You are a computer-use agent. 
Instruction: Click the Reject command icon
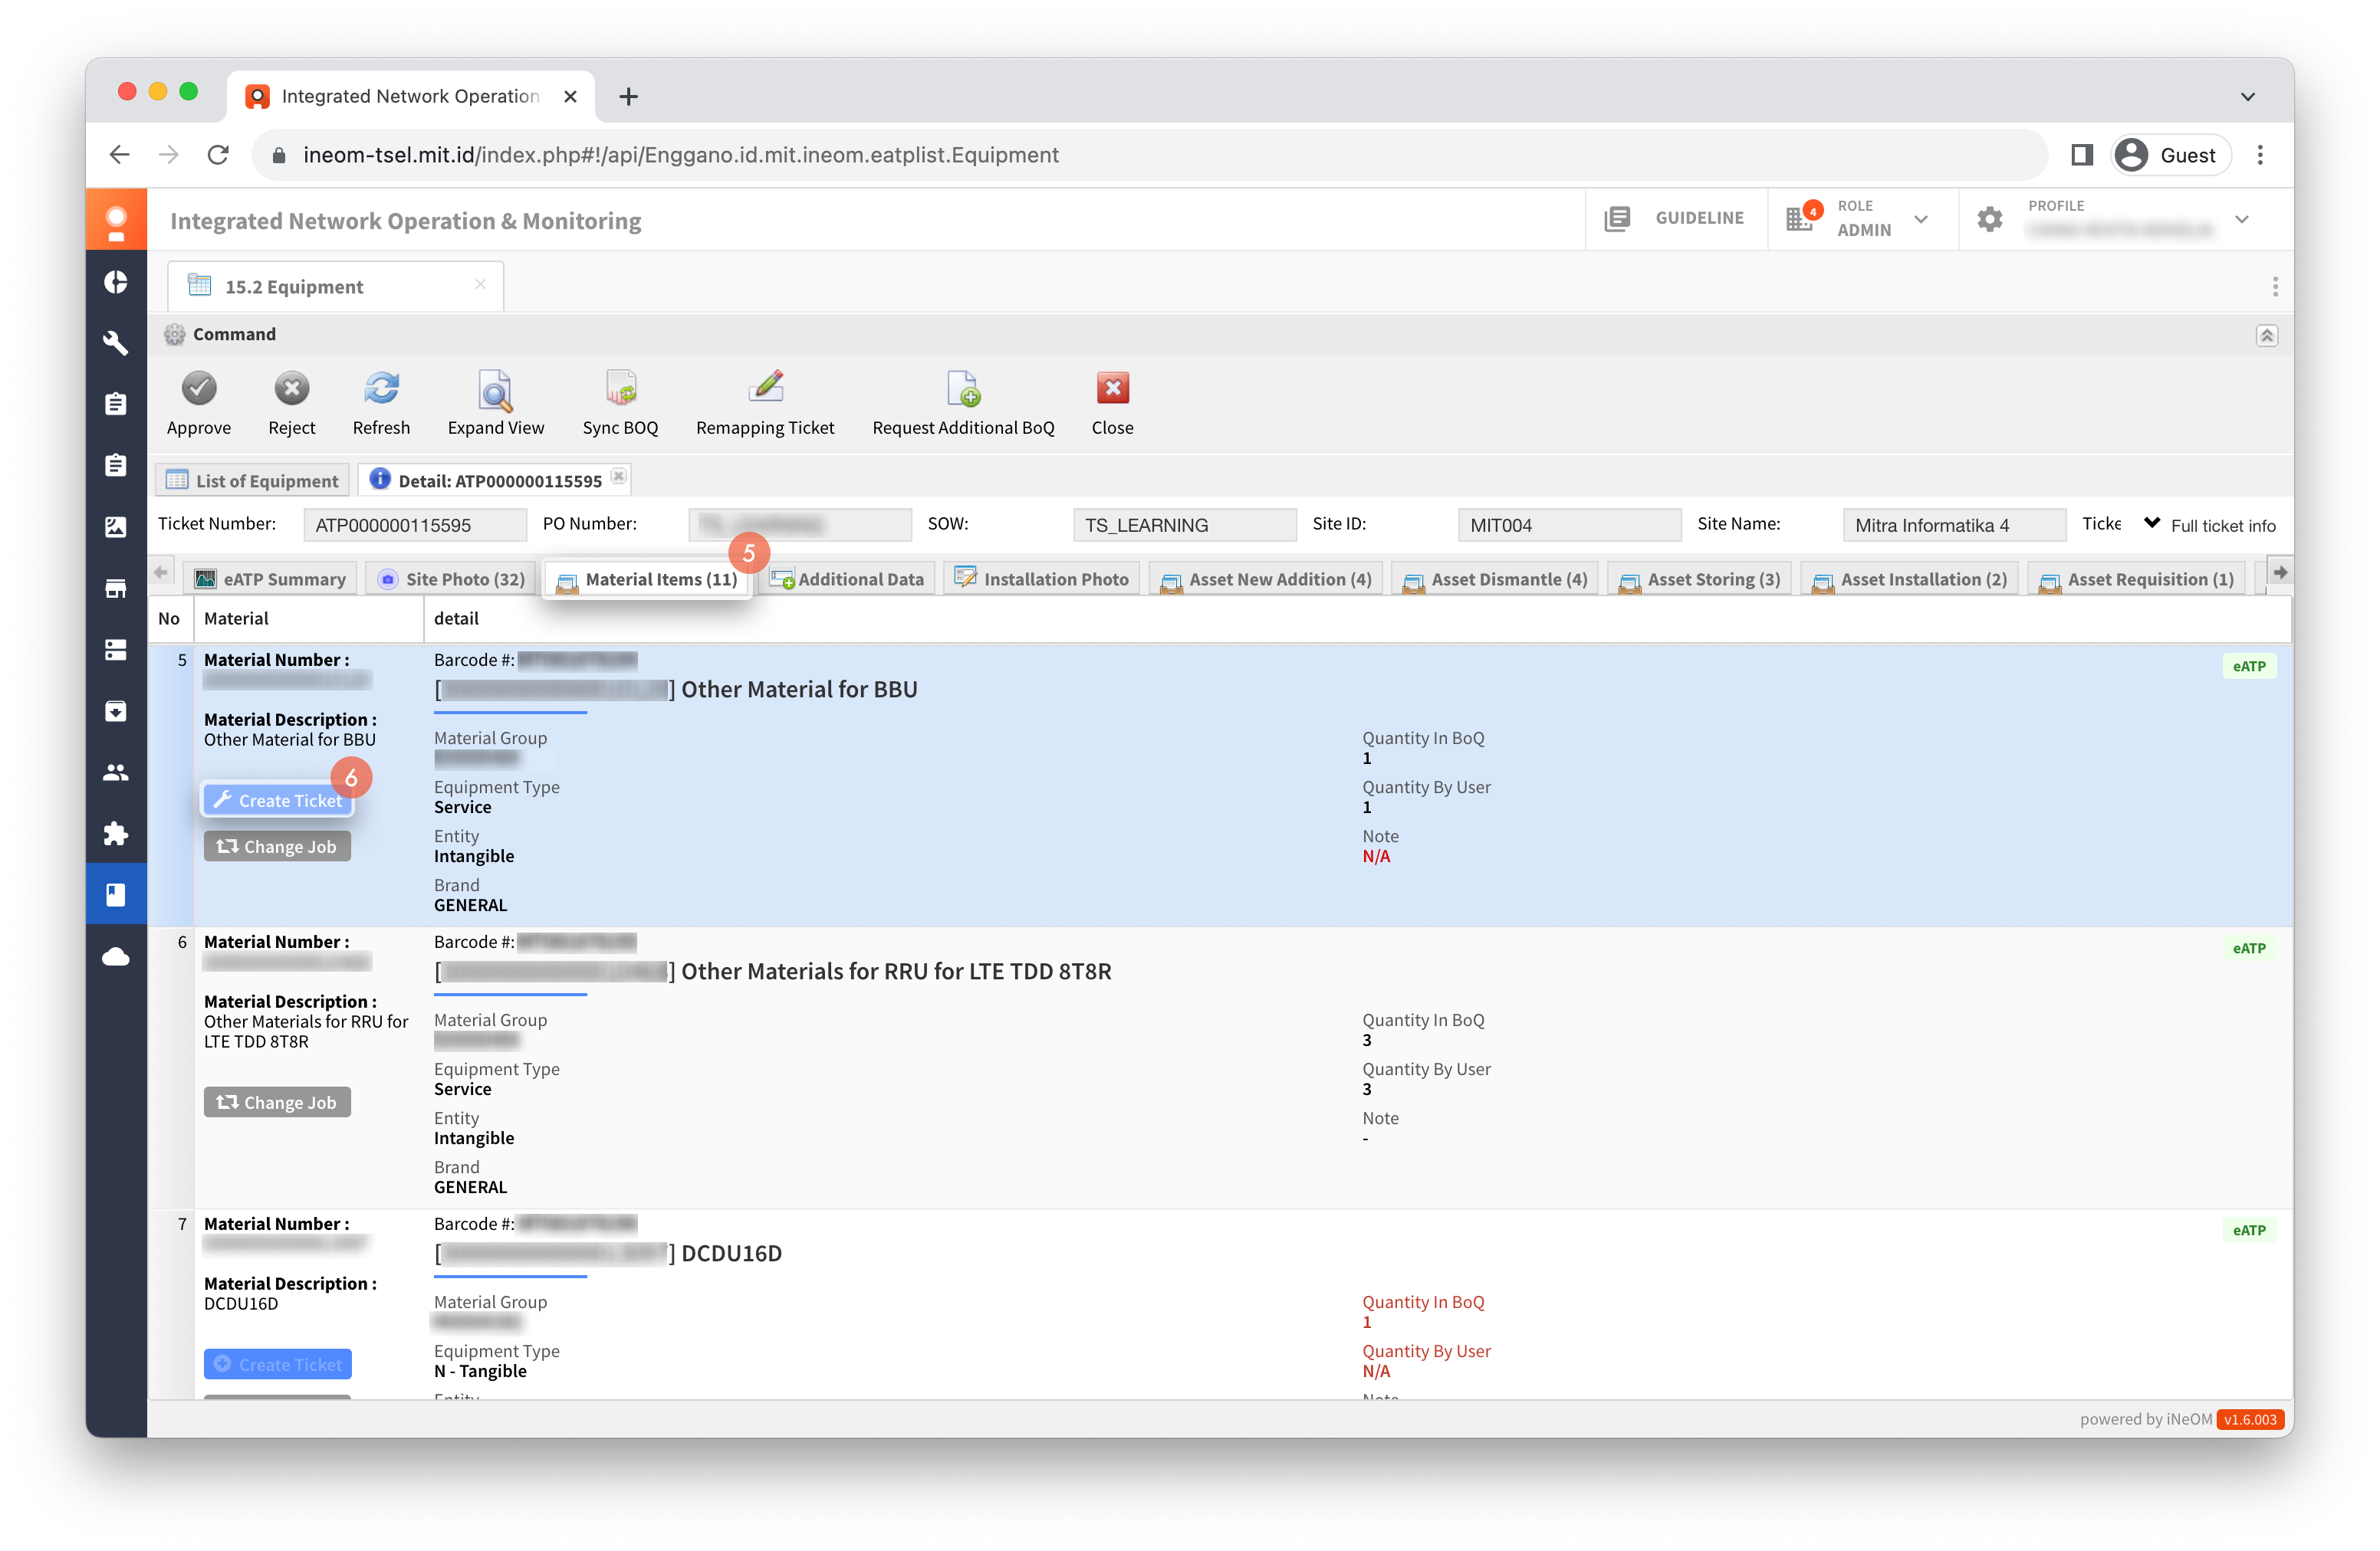(291, 388)
